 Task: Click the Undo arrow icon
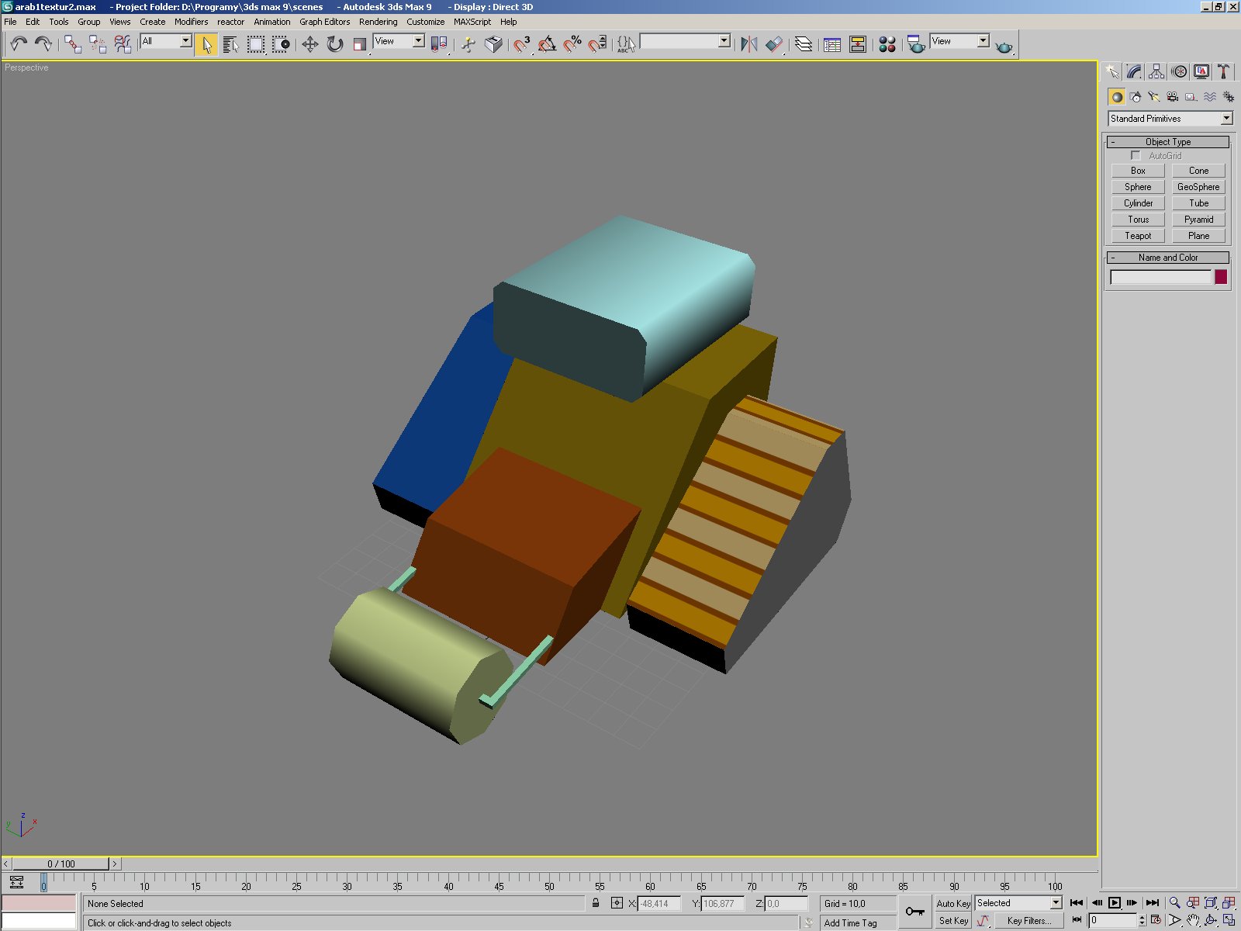click(x=19, y=44)
